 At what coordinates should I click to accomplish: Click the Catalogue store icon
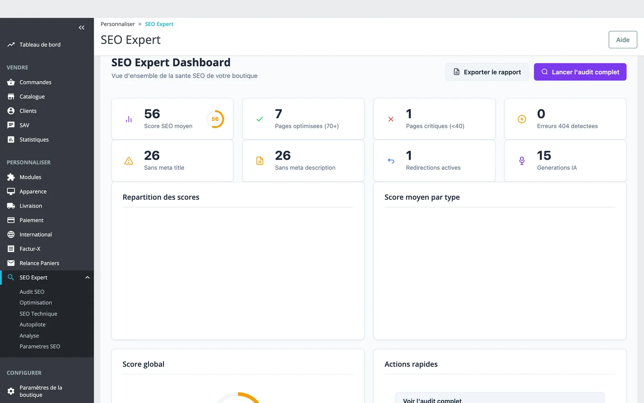(x=11, y=97)
